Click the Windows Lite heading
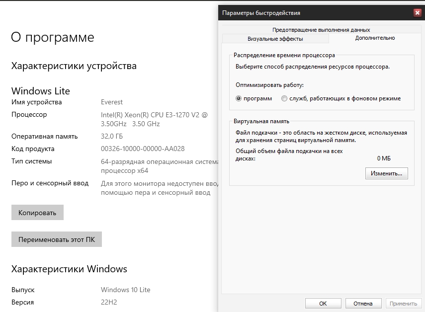 41,91
